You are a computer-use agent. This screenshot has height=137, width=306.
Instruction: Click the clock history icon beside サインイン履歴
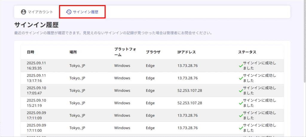[x=69, y=12]
